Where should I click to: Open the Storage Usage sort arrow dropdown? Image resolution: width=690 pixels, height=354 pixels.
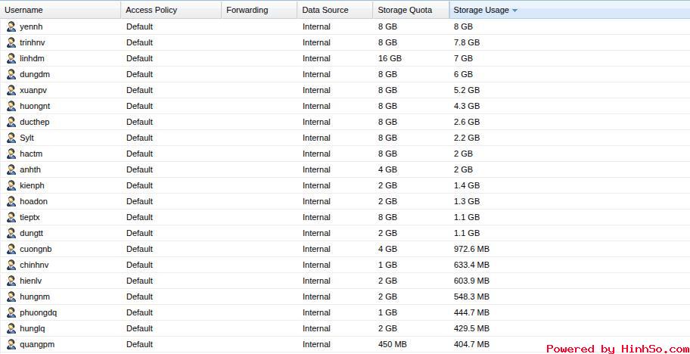point(515,11)
